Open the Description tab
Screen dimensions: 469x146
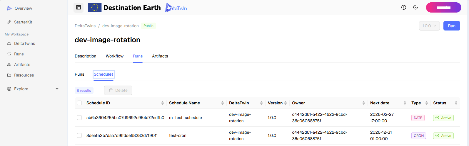point(86,56)
